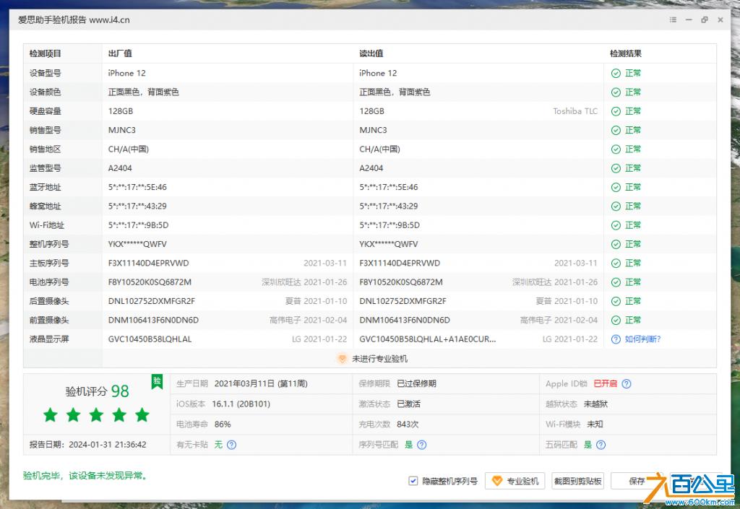Click help icon beside 五码匹配 是
This screenshot has height=509, width=740.
coord(601,445)
